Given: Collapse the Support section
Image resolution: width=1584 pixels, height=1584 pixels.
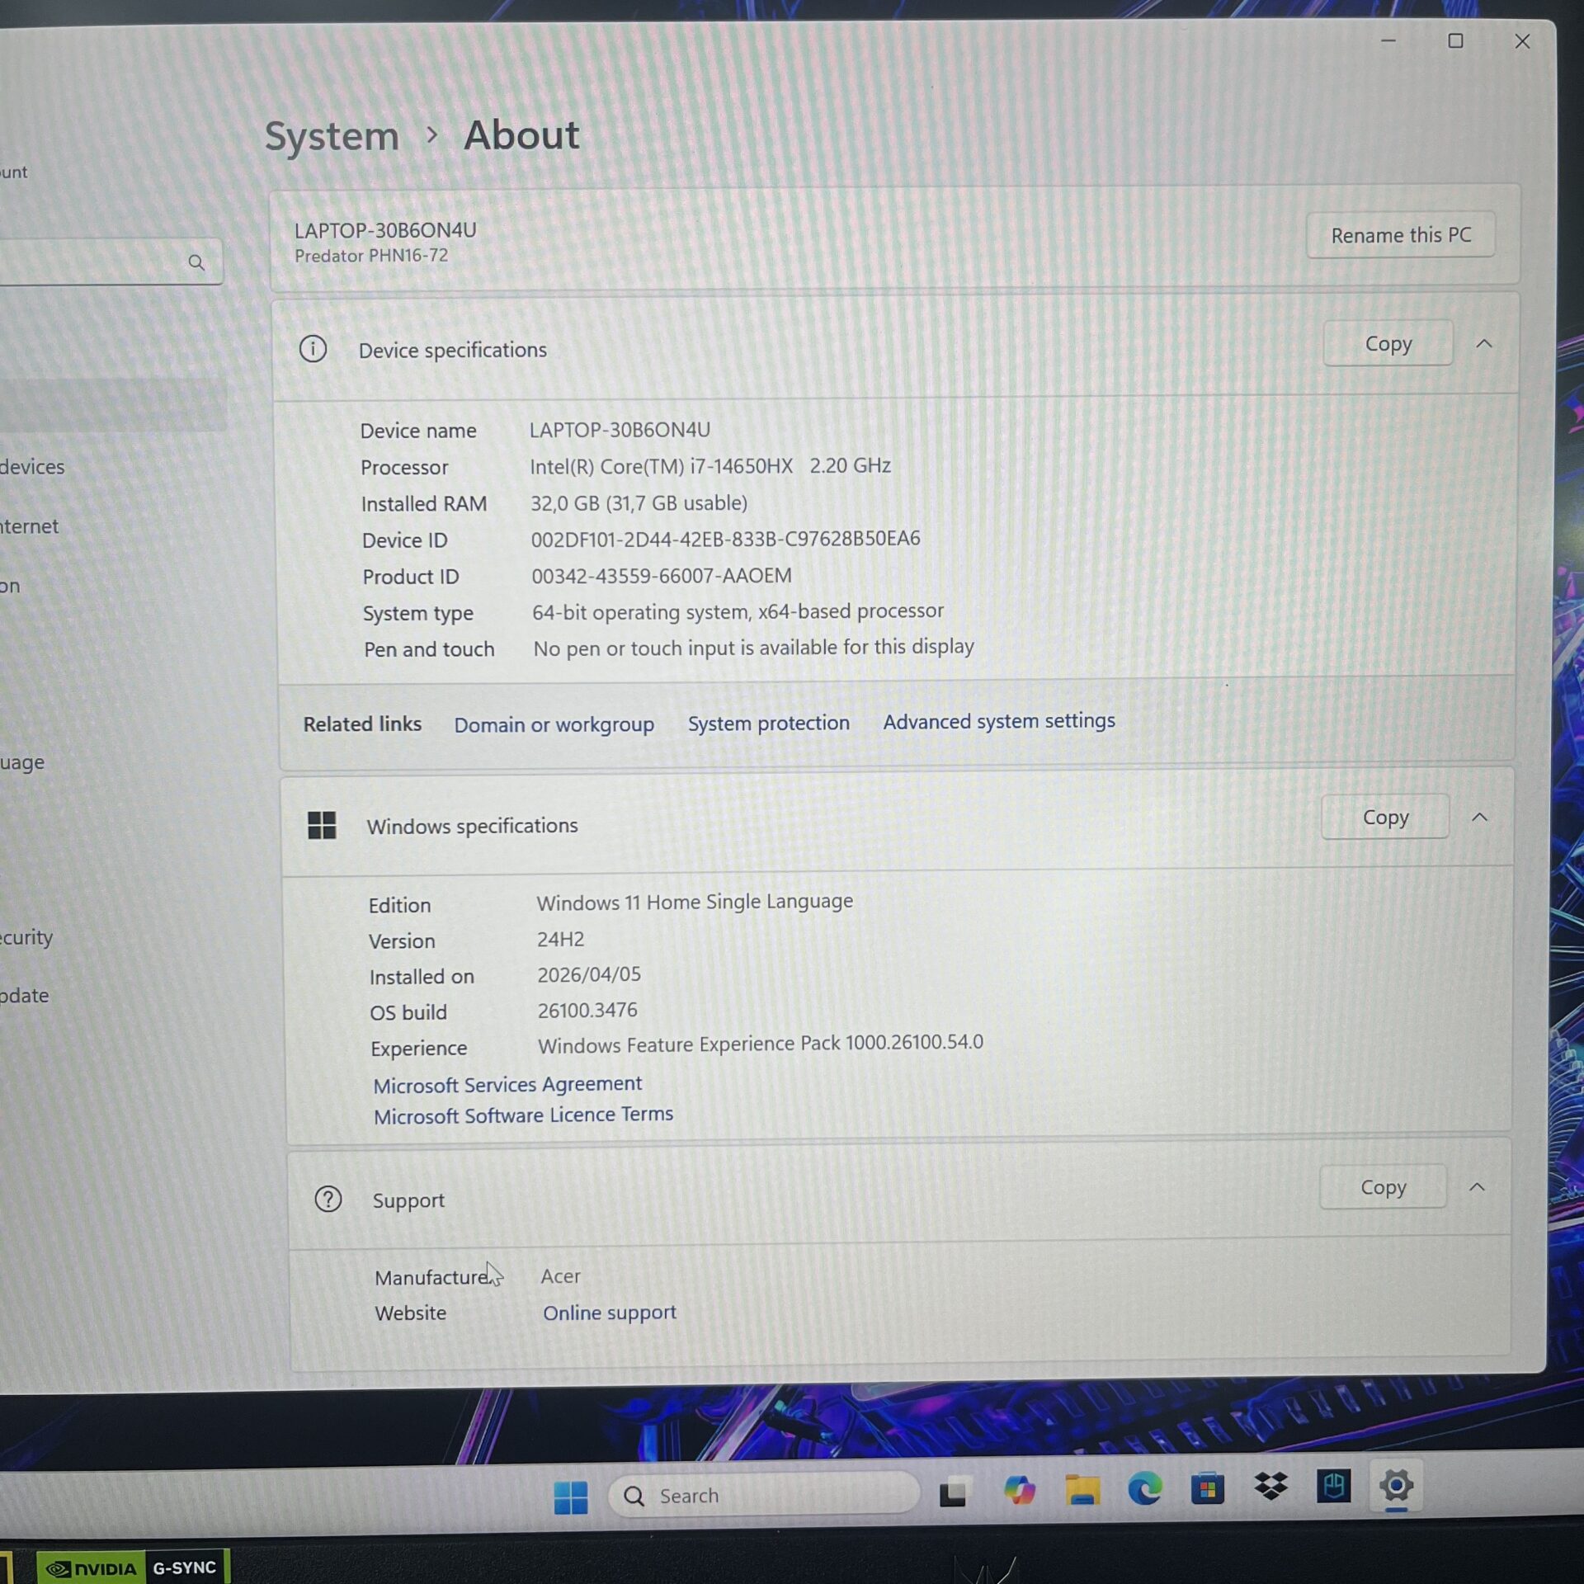Looking at the screenshot, I should coord(1478,1187).
